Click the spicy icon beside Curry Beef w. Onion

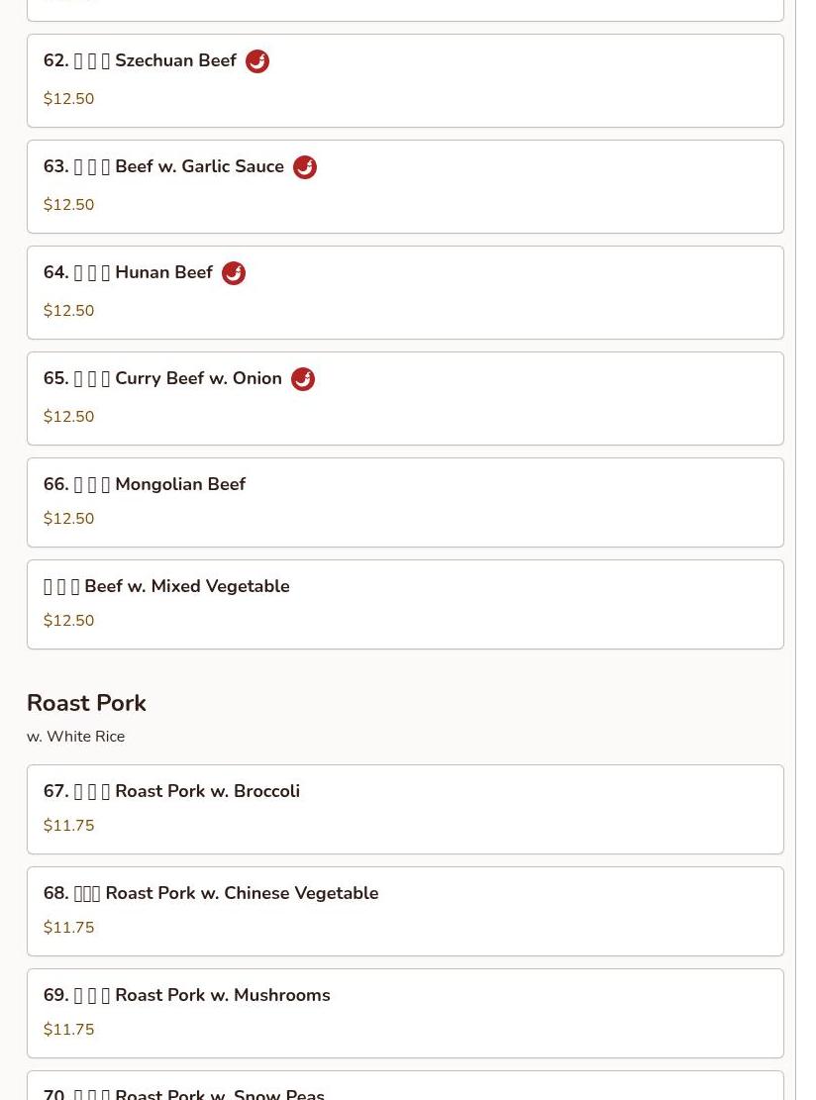pos(302,379)
